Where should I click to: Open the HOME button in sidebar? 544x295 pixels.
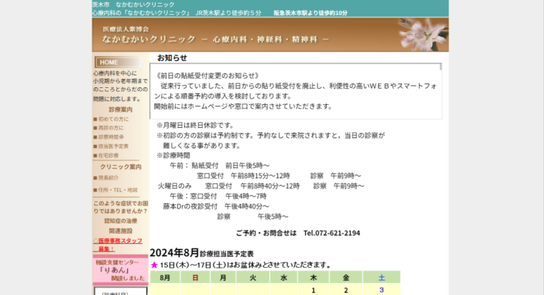click(118, 62)
